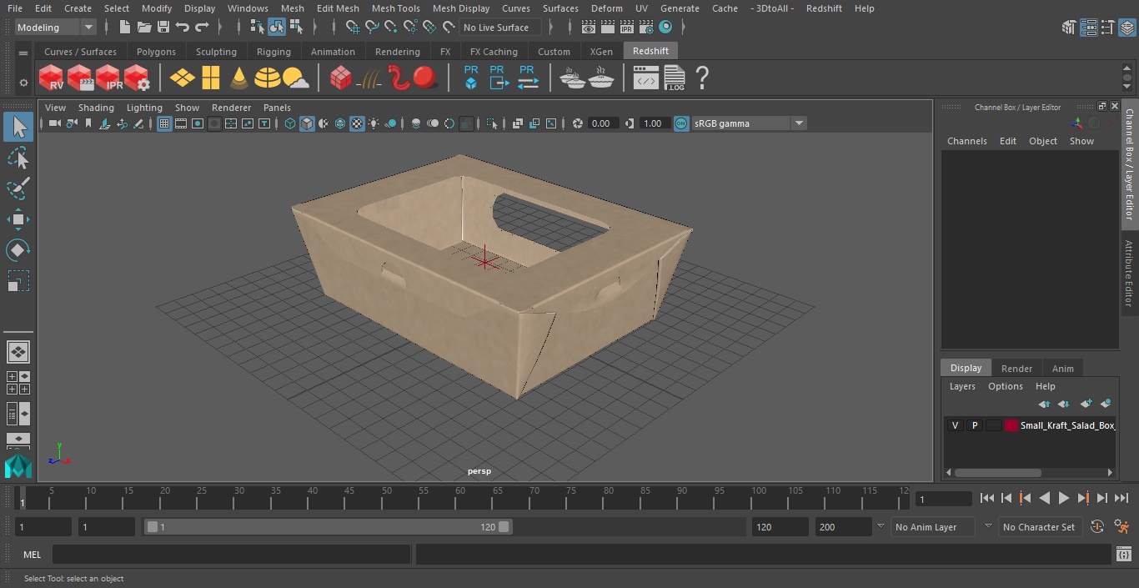Open layer editor Options menu
This screenshot has height=588, width=1139.
coord(1005,386)
